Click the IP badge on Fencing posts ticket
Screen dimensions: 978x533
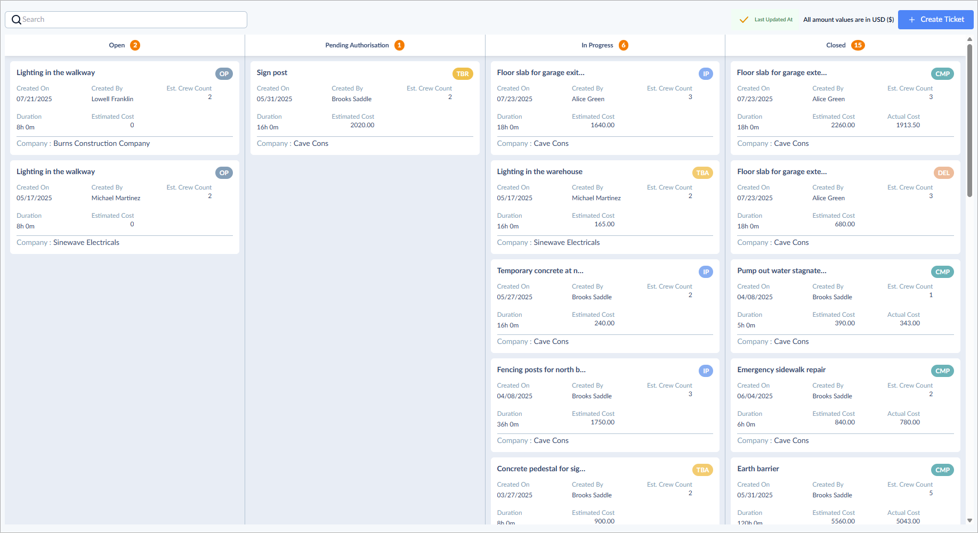[x=706, y=371]
